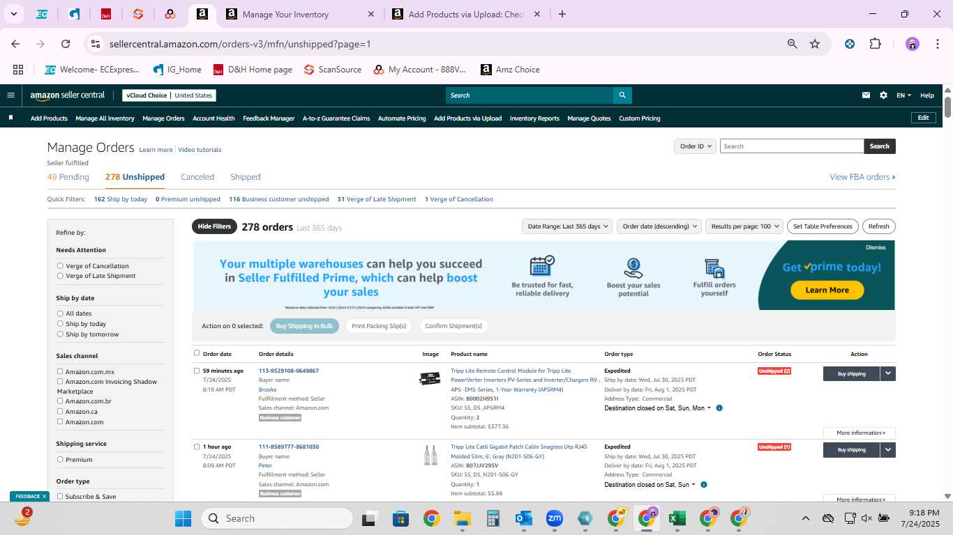Click the Learn More prime button

point(827,290)
